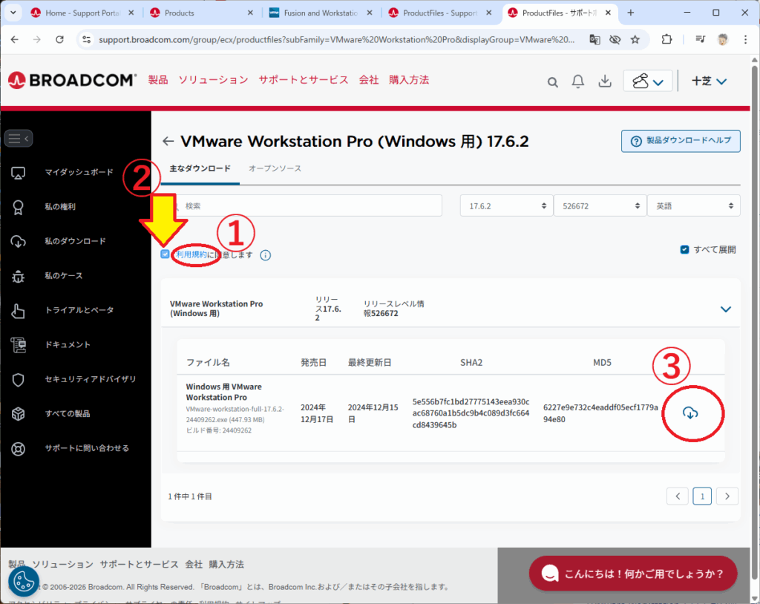Open the 英語 language dropdown
The image size is (760, 604).
693,206
